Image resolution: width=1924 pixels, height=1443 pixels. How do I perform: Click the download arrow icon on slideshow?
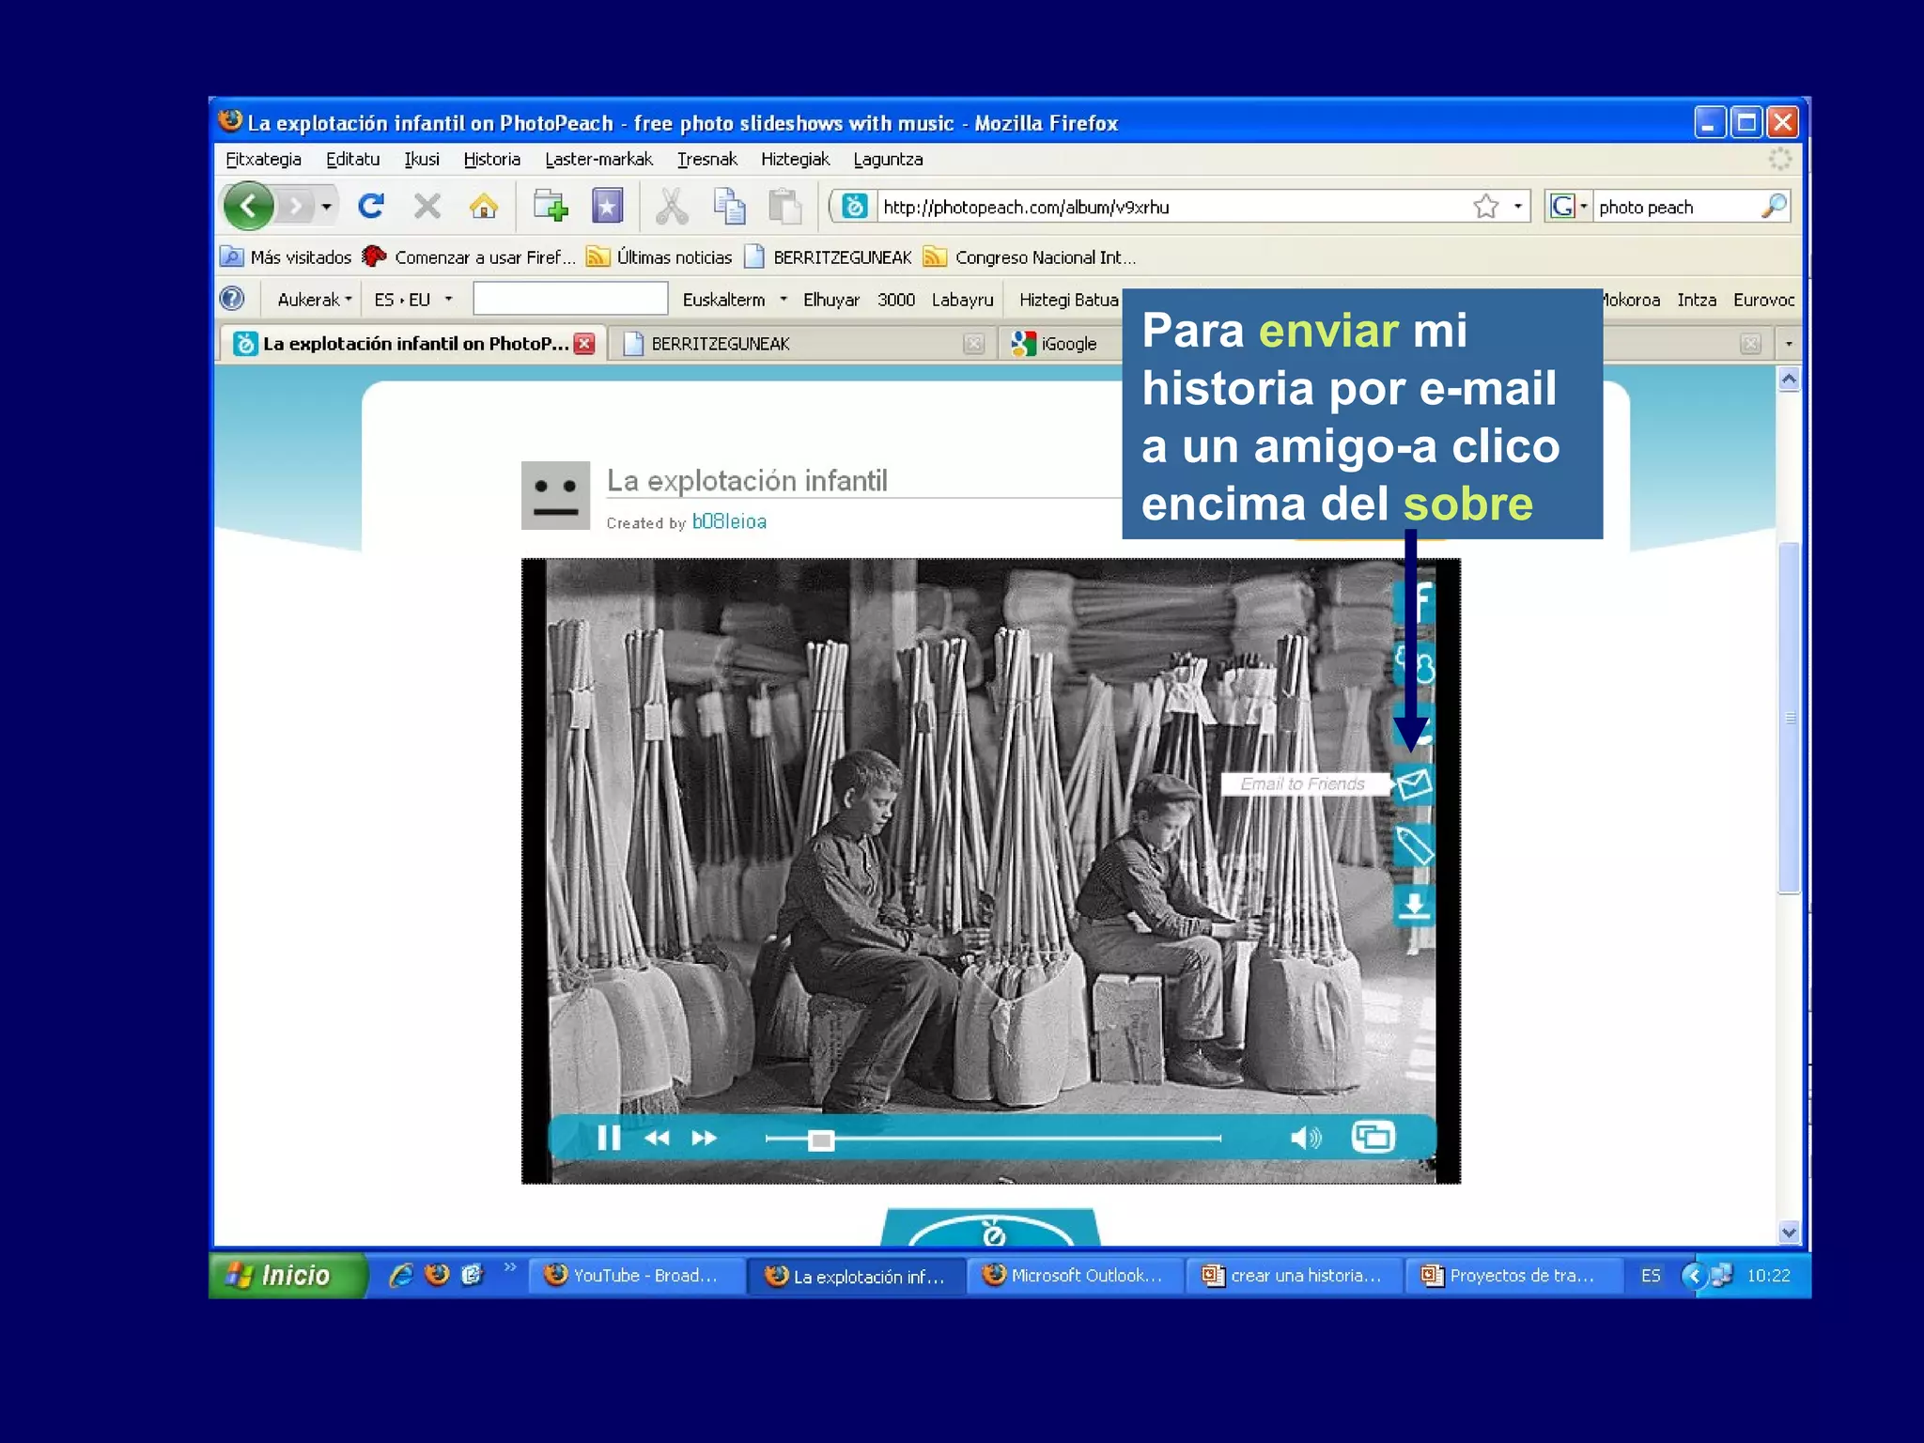(1414, 905)
